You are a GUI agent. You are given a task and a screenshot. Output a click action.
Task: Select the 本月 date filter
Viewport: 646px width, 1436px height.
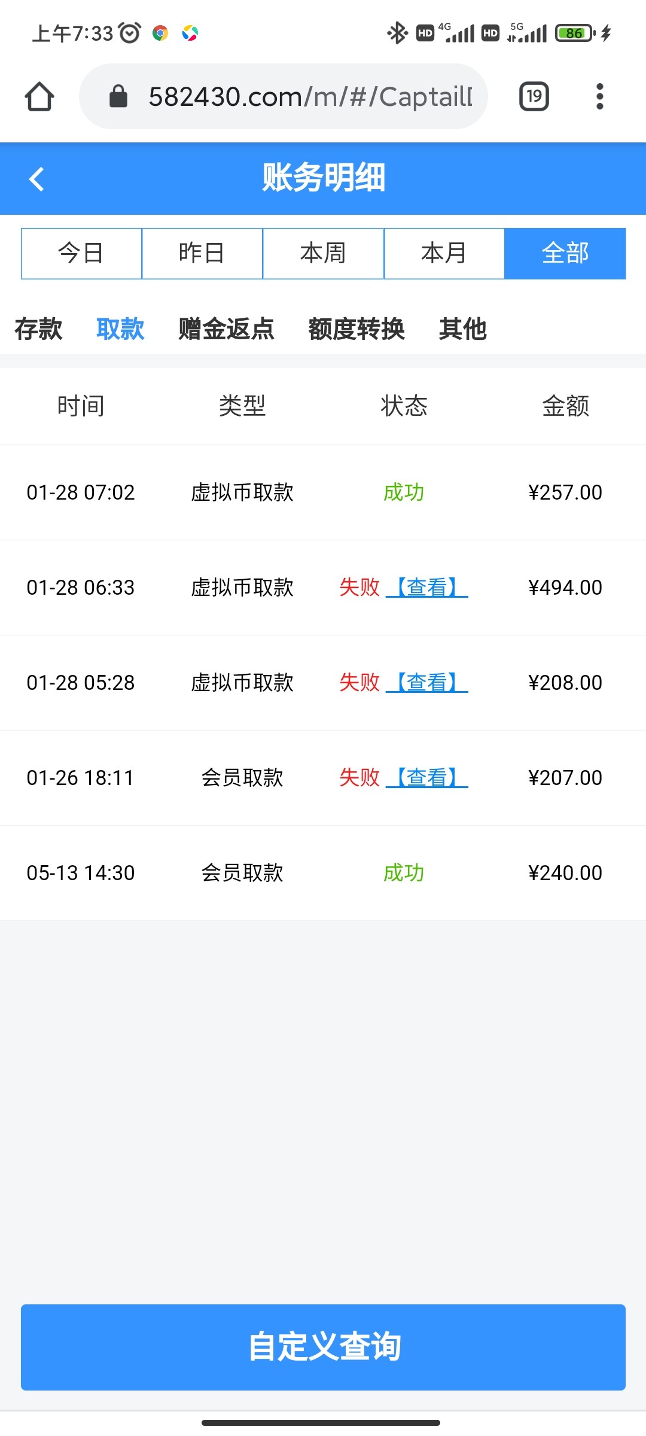point(444,253)
